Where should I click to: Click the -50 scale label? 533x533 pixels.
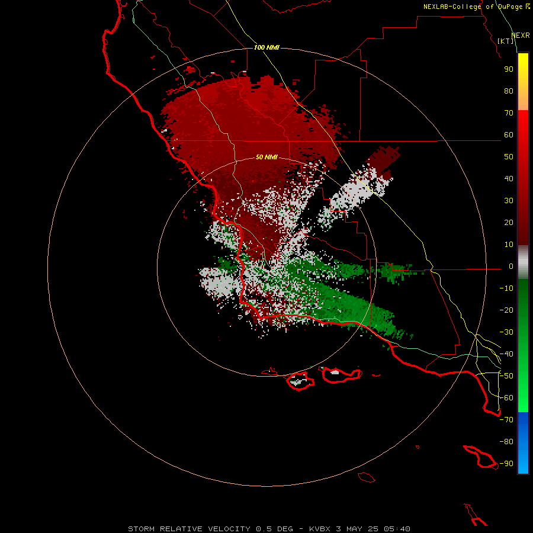tap(506, 376)
